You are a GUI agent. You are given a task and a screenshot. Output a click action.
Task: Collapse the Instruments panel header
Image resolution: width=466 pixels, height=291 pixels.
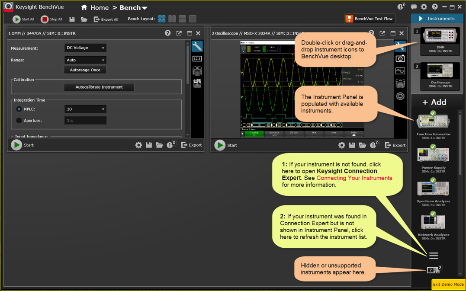click(x=437, y=19)
